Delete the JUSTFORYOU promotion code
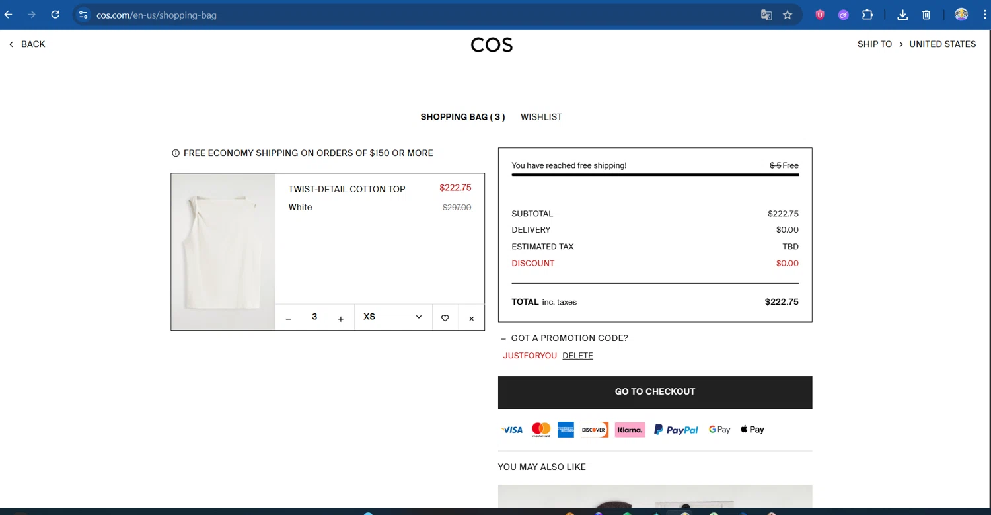The width and height of the screenshot is (991, 515). (x=577, y=356)
